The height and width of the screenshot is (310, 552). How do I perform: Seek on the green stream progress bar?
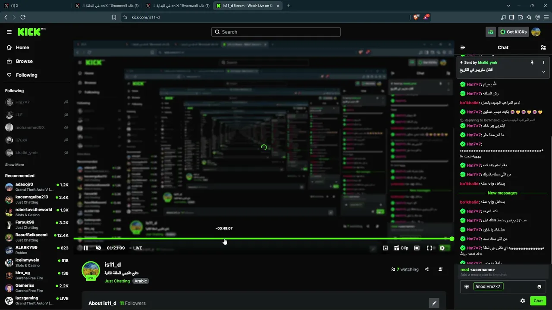coord(263,239)
